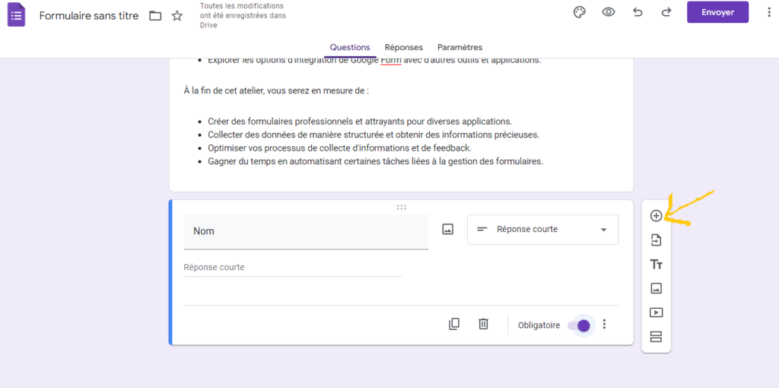Click the Envoyer button
The width and height of the screenshot is (779, 388).
point(717,12)
